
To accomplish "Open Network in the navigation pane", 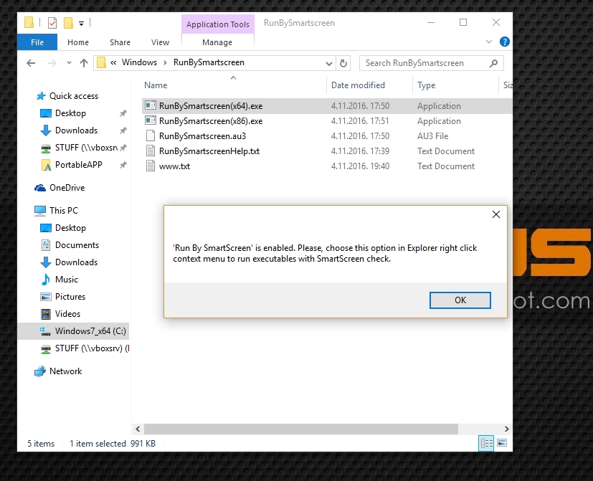I will 65,371.
